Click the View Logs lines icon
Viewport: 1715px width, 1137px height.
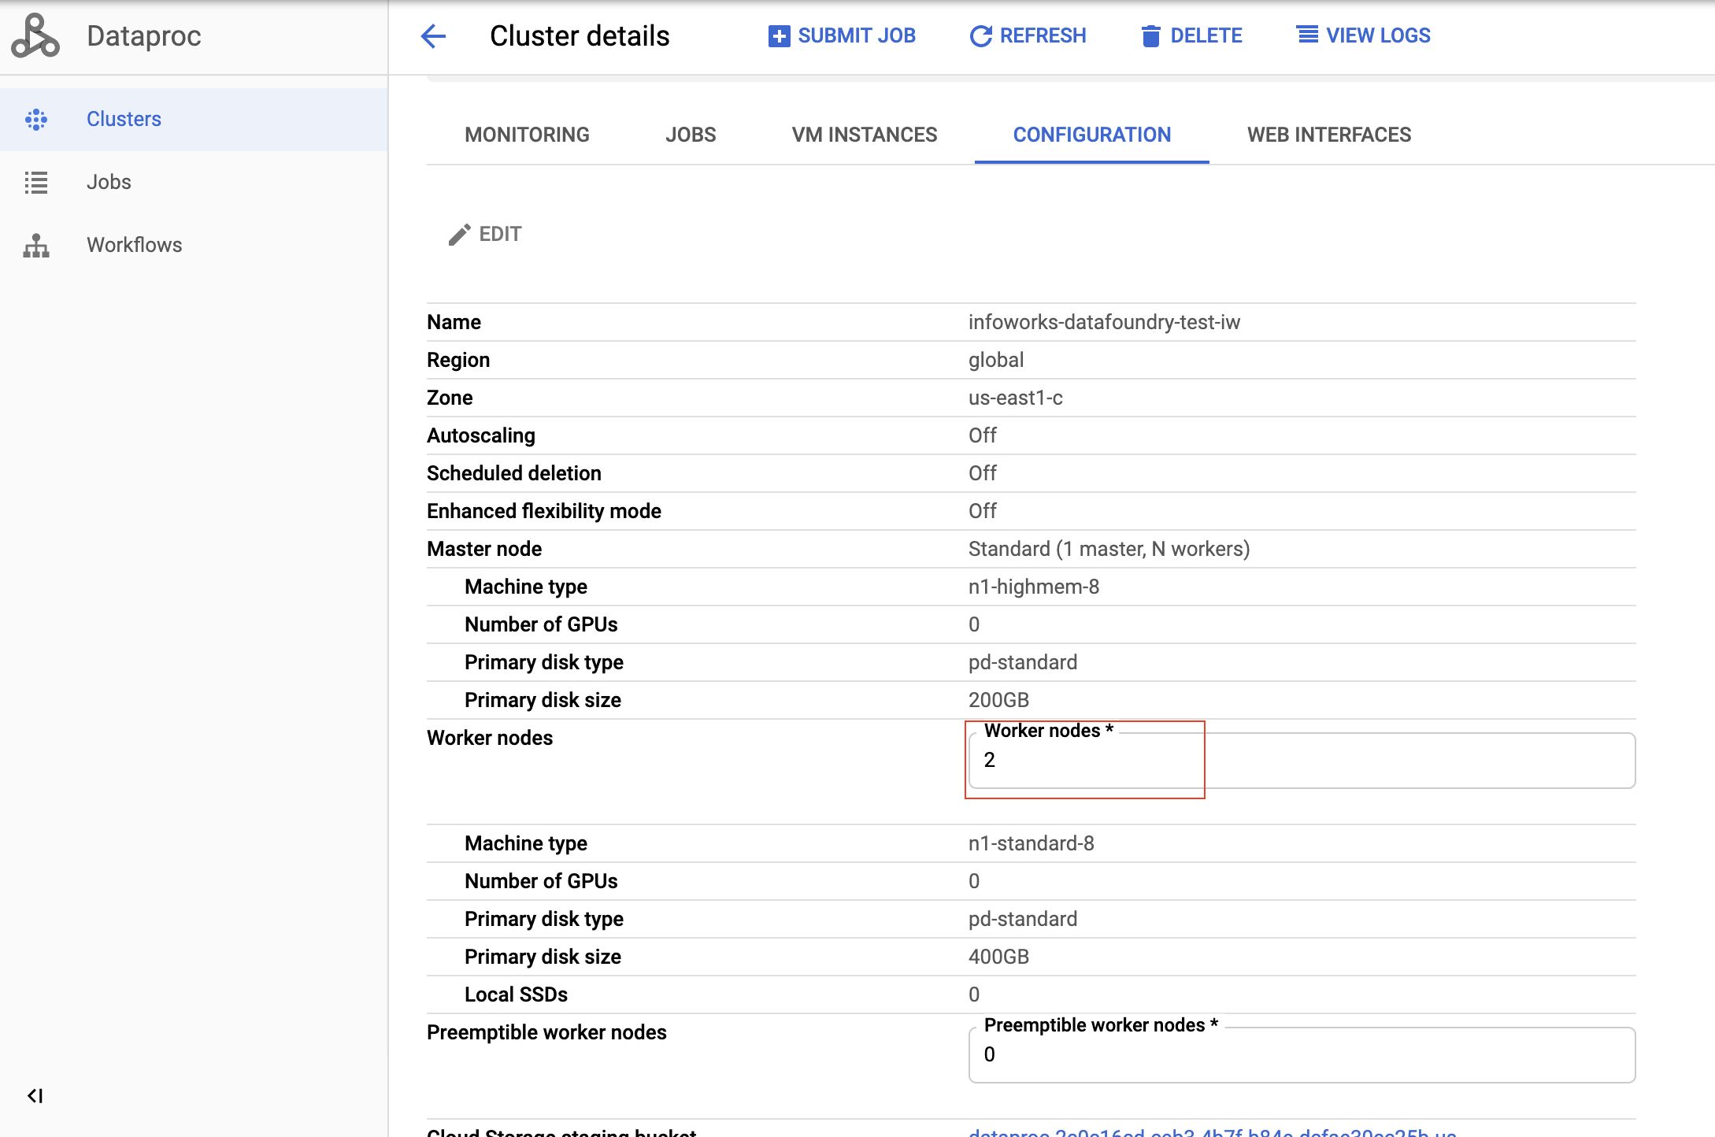(1307, 35)
